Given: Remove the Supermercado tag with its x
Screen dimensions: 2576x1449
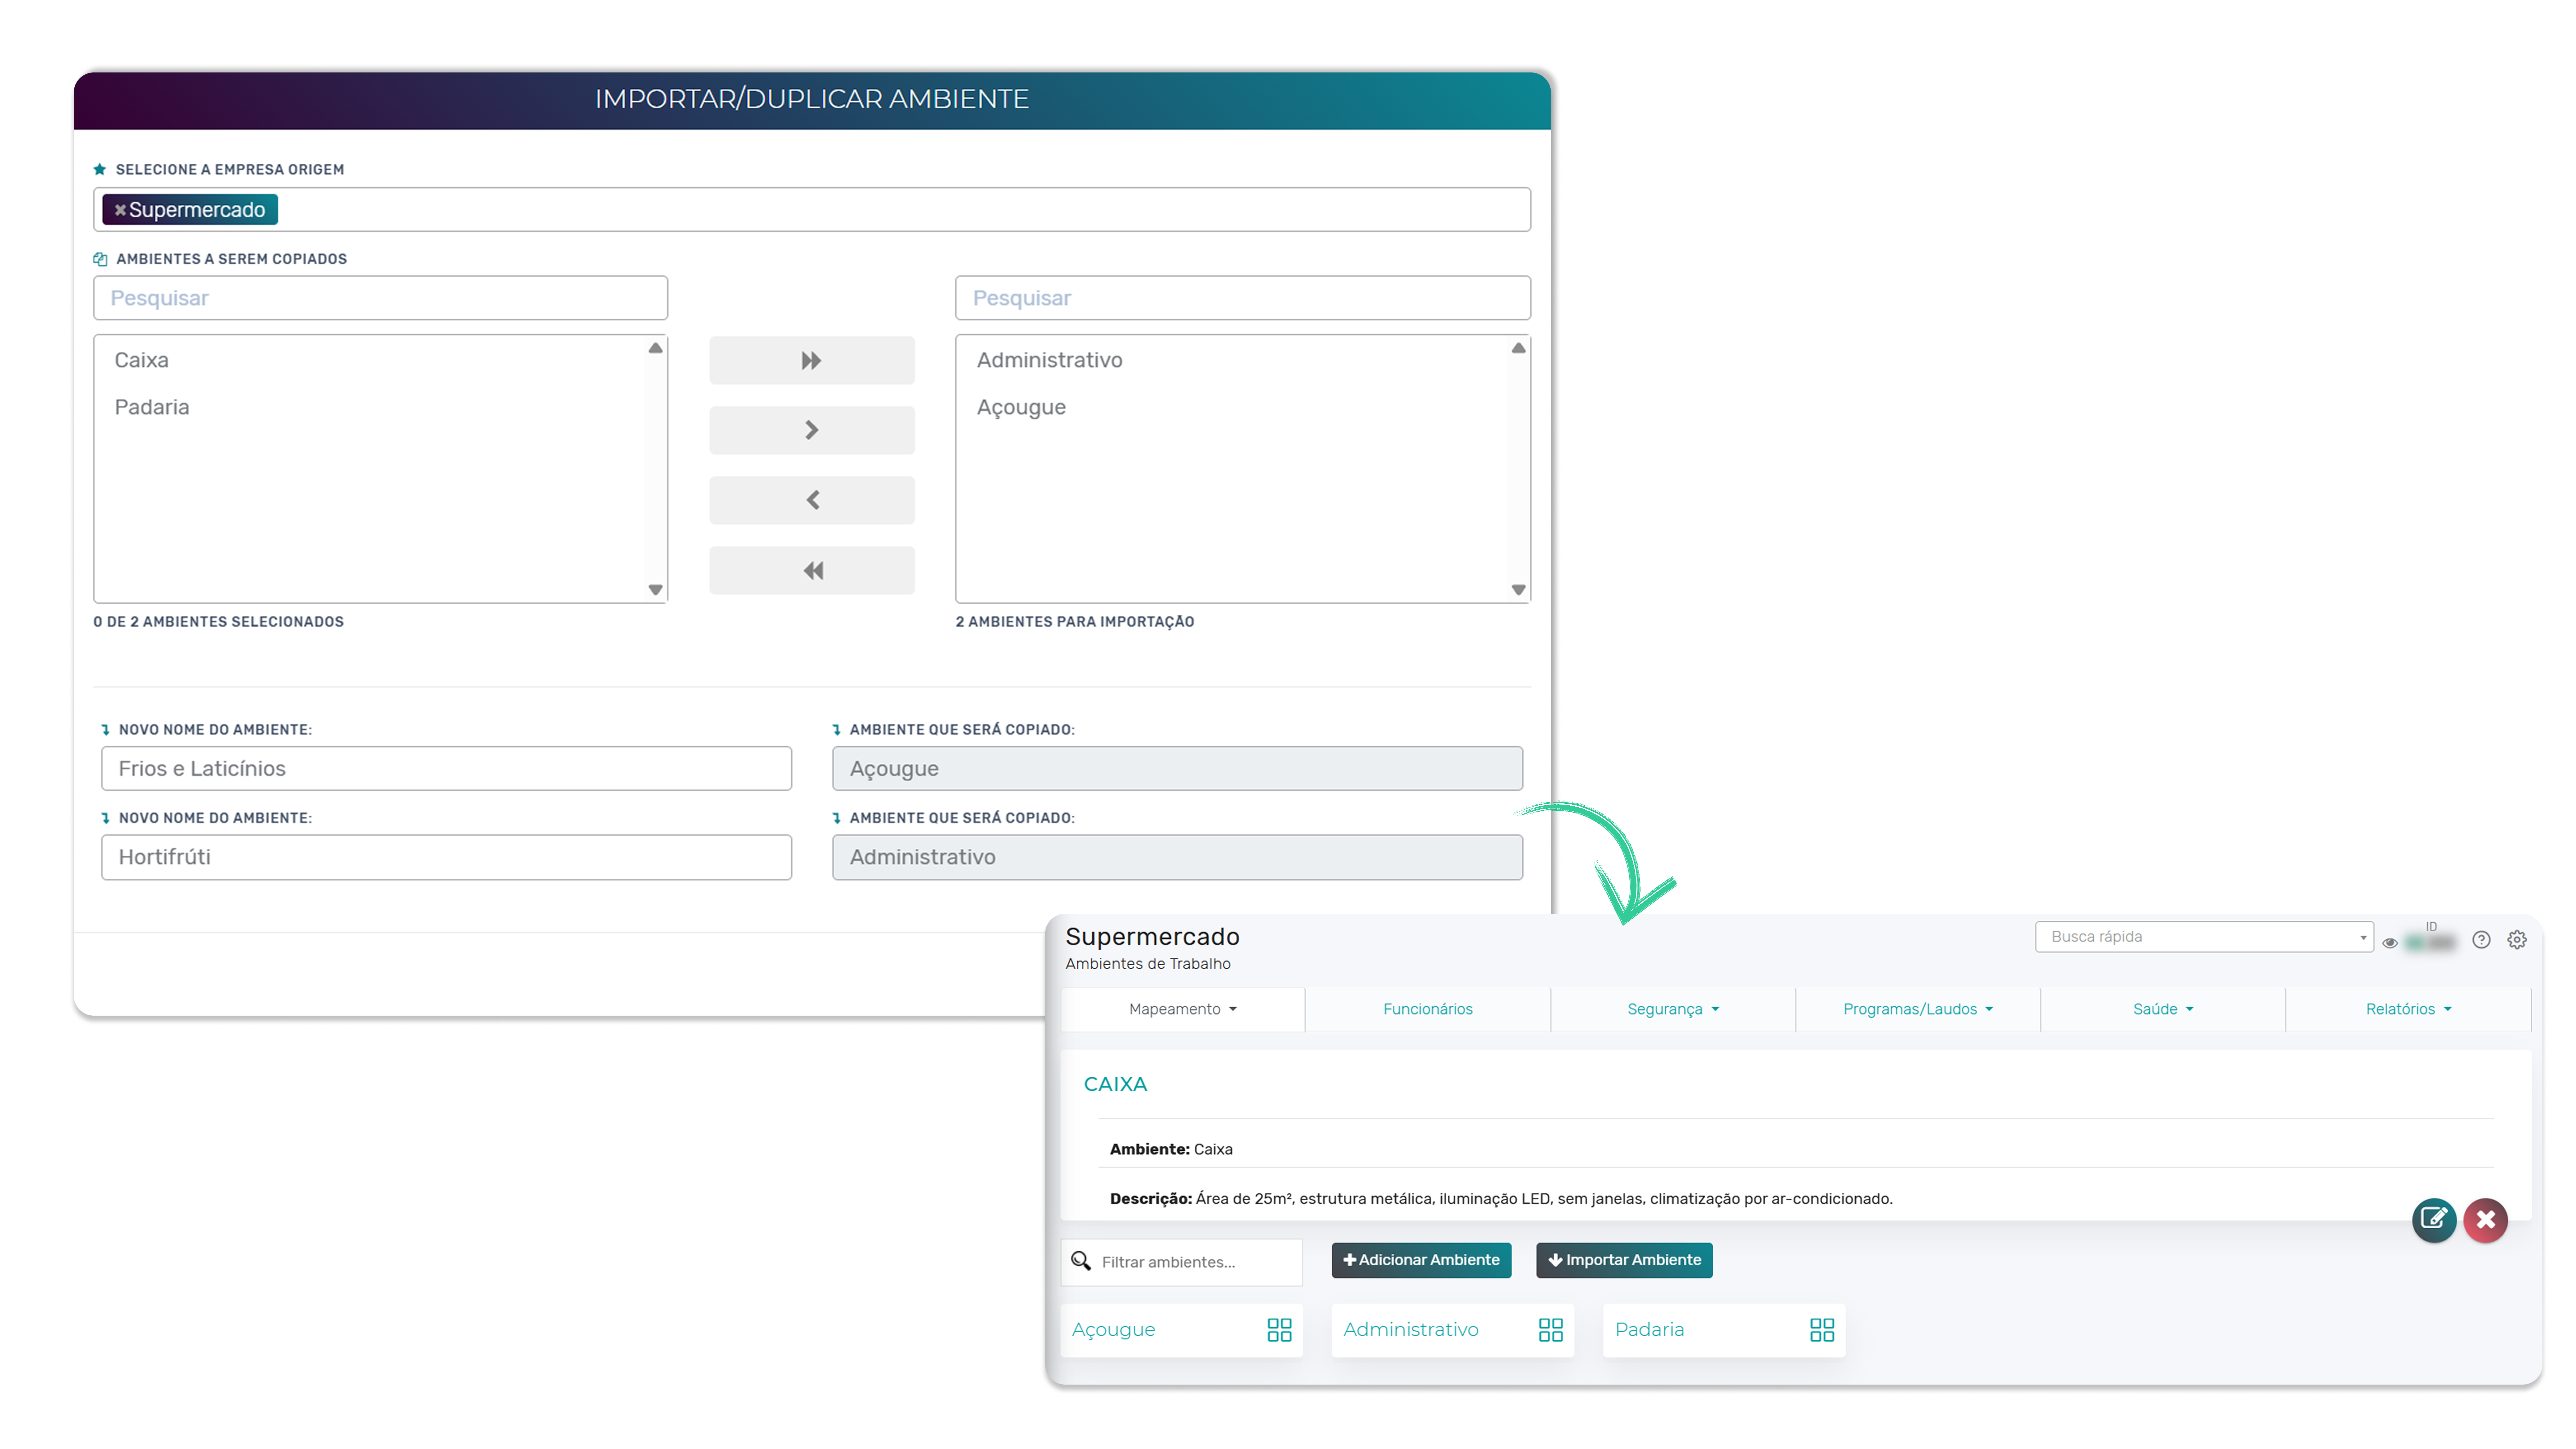Looking at the screenshot, I should (x=120, y=210).
